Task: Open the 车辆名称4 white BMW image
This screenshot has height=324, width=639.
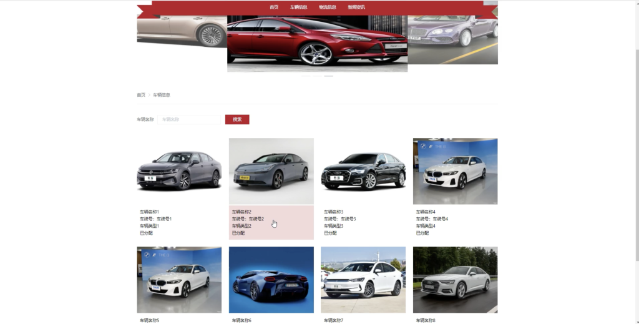Action: (455, 171)
